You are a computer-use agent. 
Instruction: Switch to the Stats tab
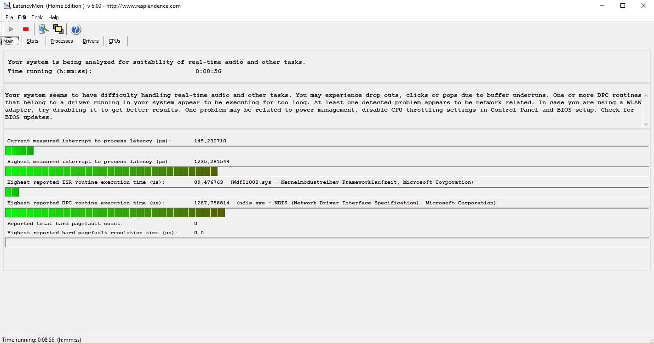33,41
